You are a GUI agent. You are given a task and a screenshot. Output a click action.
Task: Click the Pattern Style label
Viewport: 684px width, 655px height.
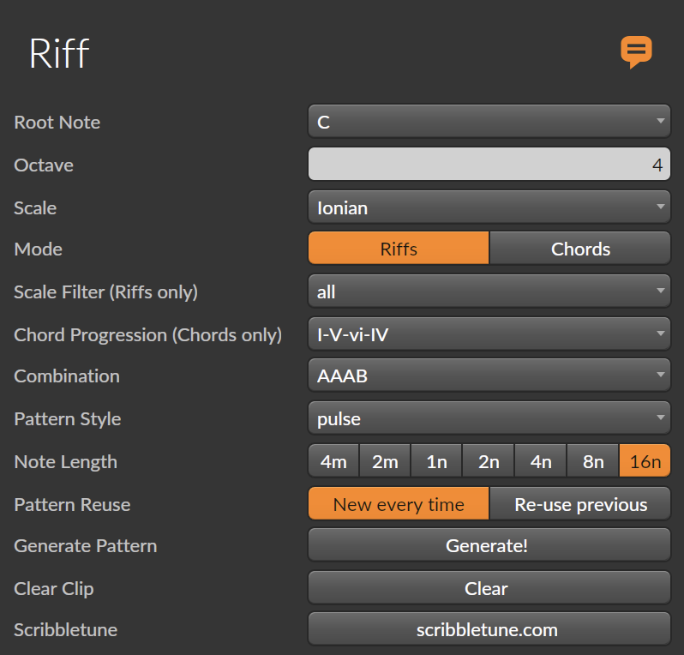68,419
